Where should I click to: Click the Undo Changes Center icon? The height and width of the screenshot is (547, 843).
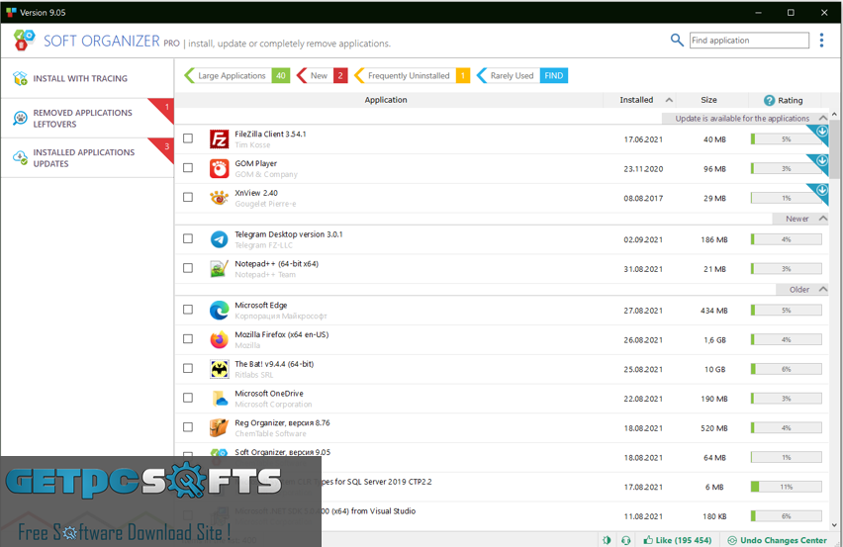click(x=732, y=540)
